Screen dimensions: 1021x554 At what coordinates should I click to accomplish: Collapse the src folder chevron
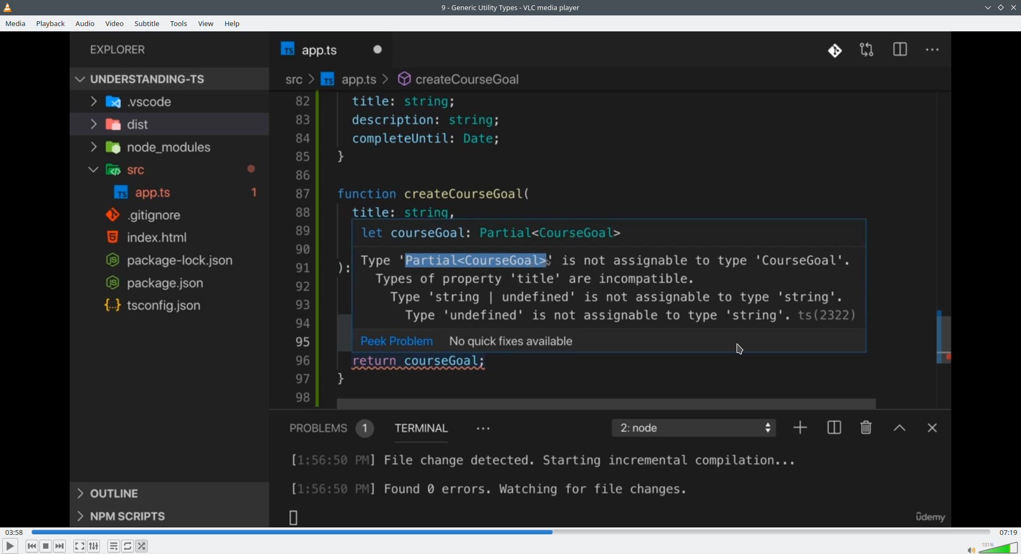pos(94,170)
